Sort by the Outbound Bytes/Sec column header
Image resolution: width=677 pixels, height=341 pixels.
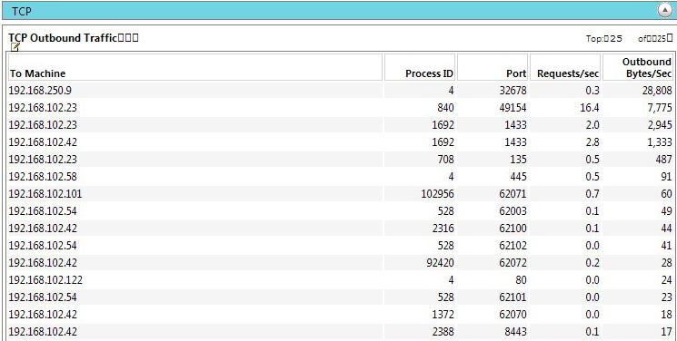tap(637, 67)
